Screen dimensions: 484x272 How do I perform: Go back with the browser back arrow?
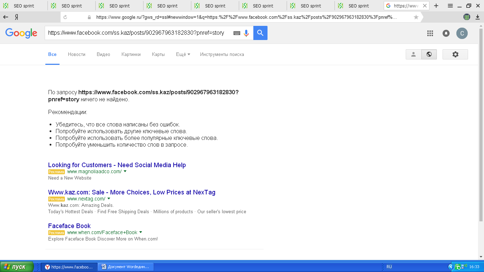[6, 17]
